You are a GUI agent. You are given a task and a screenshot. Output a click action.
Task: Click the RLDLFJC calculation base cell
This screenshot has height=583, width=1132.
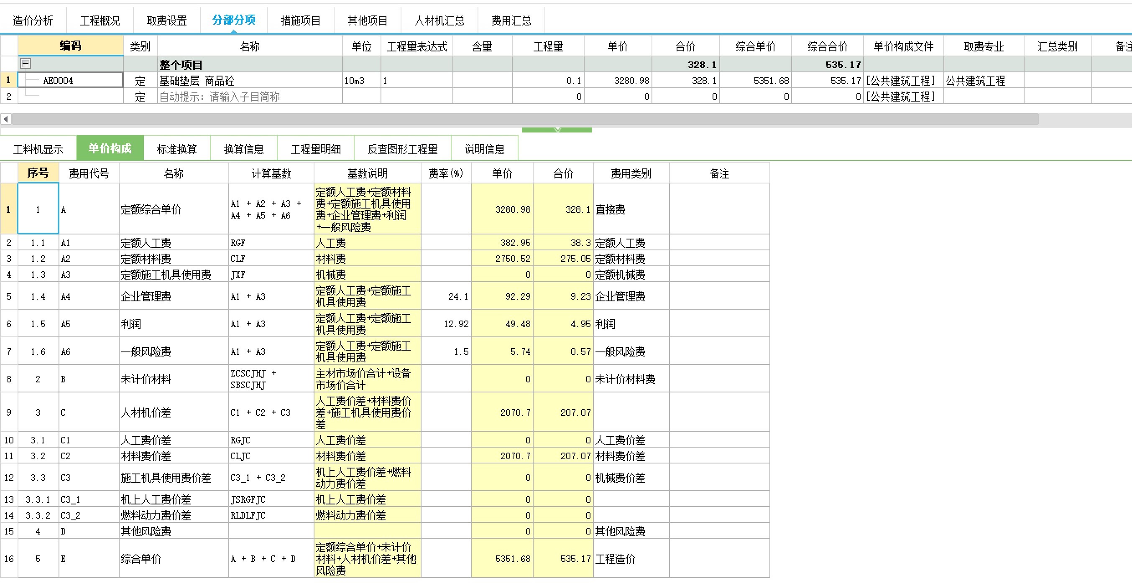[271, 515]
